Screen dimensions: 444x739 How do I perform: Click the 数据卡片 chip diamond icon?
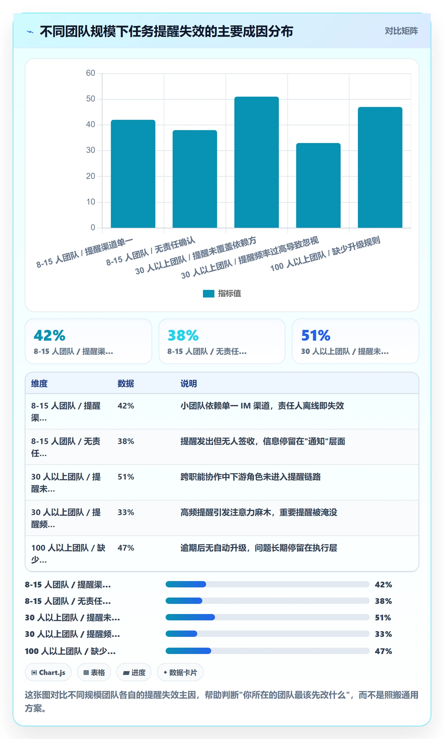pos(165,672)
